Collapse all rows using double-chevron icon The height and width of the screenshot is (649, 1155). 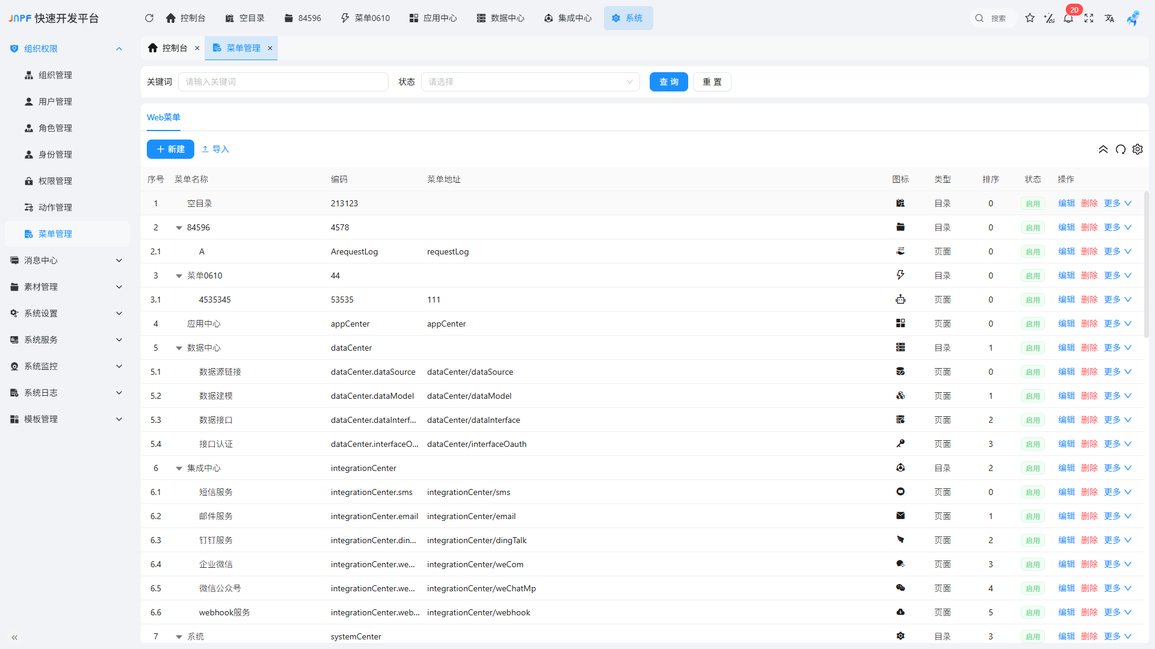point(1103,149)
